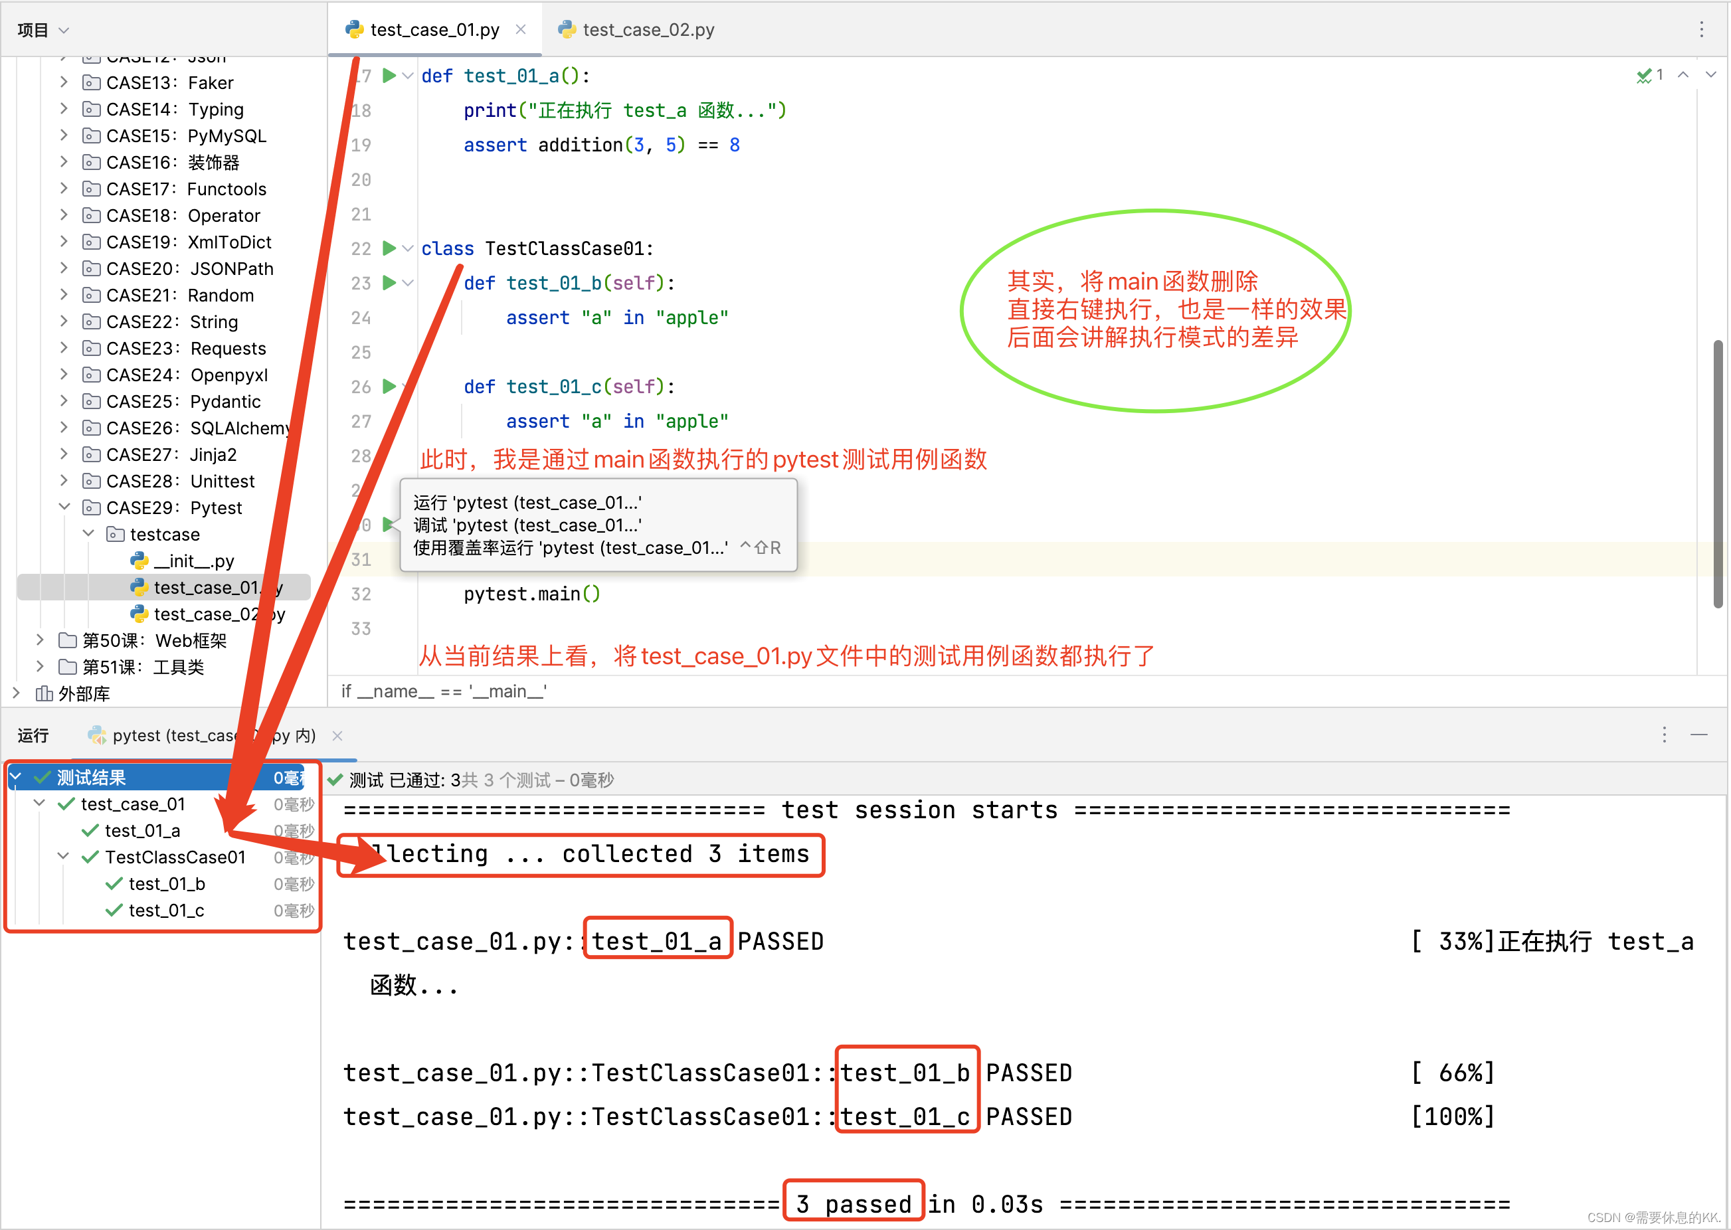Fold TestClassCase01 class chevron
The height and width of the screenshot is (1230, 1731).
coord(408,248)
